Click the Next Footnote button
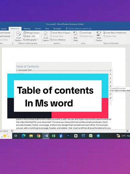 click(5, 36)
